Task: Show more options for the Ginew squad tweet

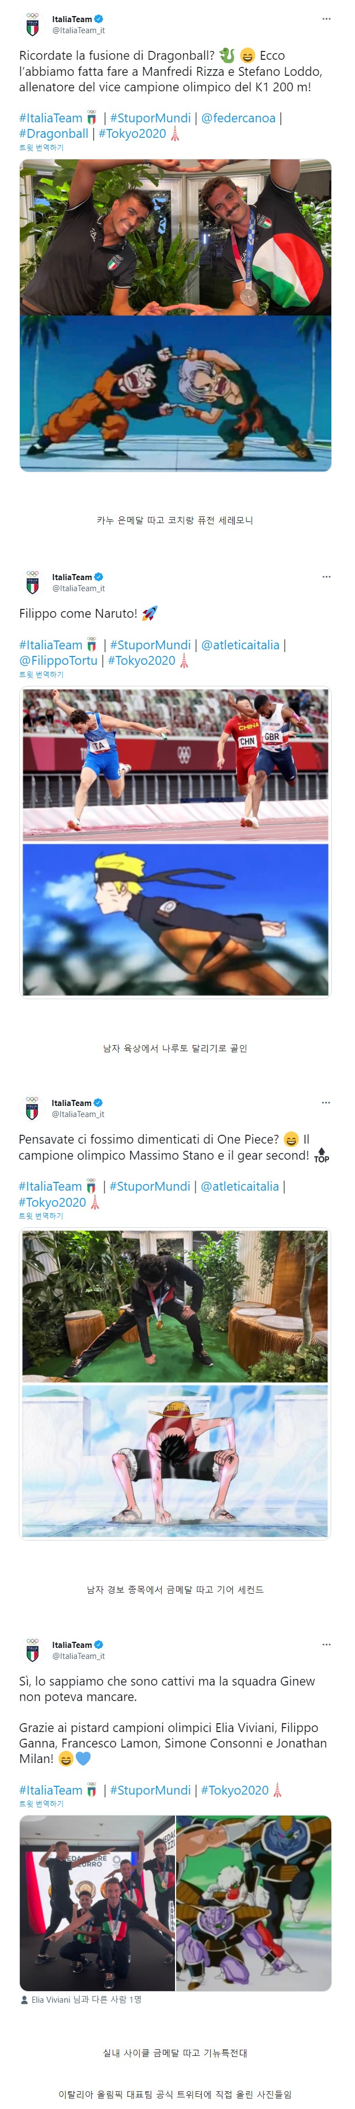Action: click(326, 1644)
